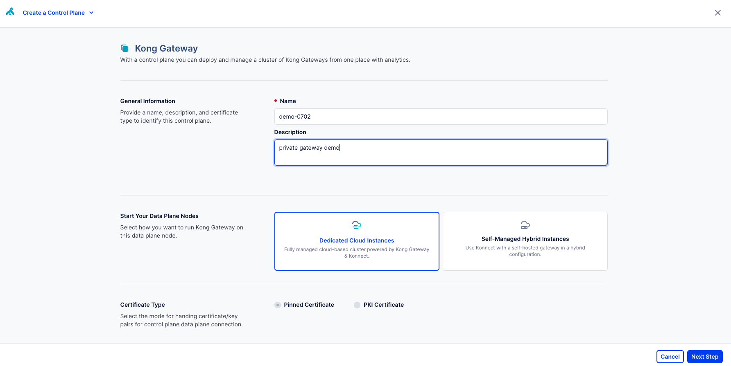Click the 'Select how you want to run' helper text
This screenshot has height=366, width=731.
pyautogui.click(x=182, y=231)
